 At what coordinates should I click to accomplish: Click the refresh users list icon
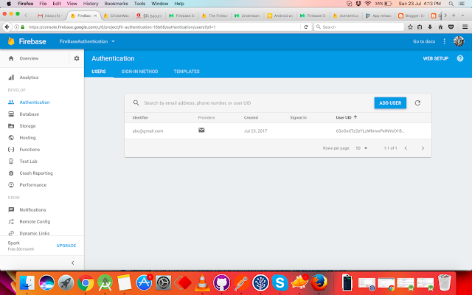[417, 103]
